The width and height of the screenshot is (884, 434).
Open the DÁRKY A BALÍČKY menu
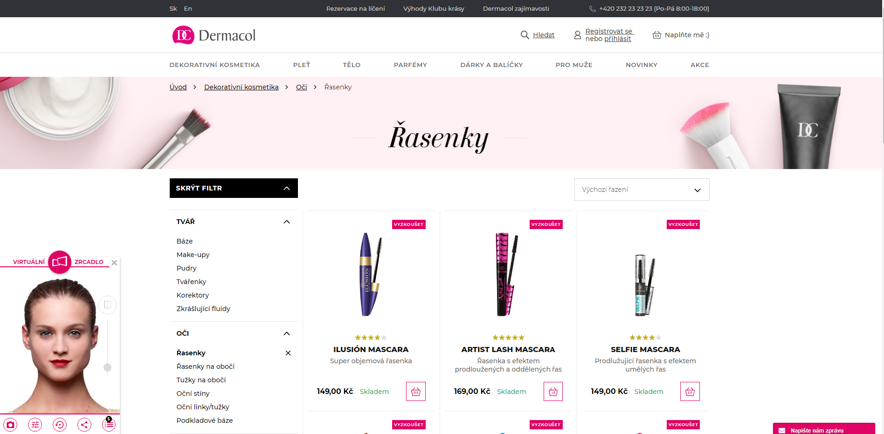point(491,65)
